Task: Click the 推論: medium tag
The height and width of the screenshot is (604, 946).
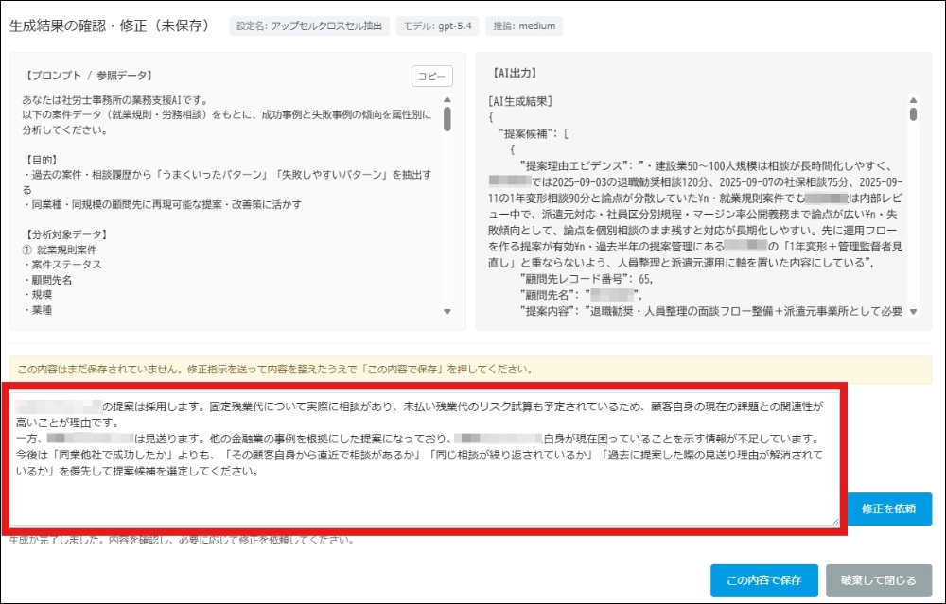Action: tap(524, 26)
